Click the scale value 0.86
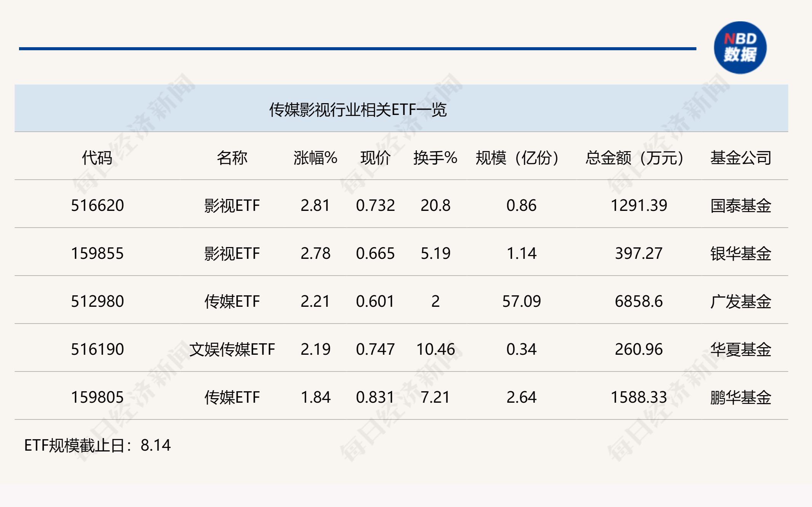Image resolution: width=812 pixels, height=507 pixels. click(x=521, y=206)
